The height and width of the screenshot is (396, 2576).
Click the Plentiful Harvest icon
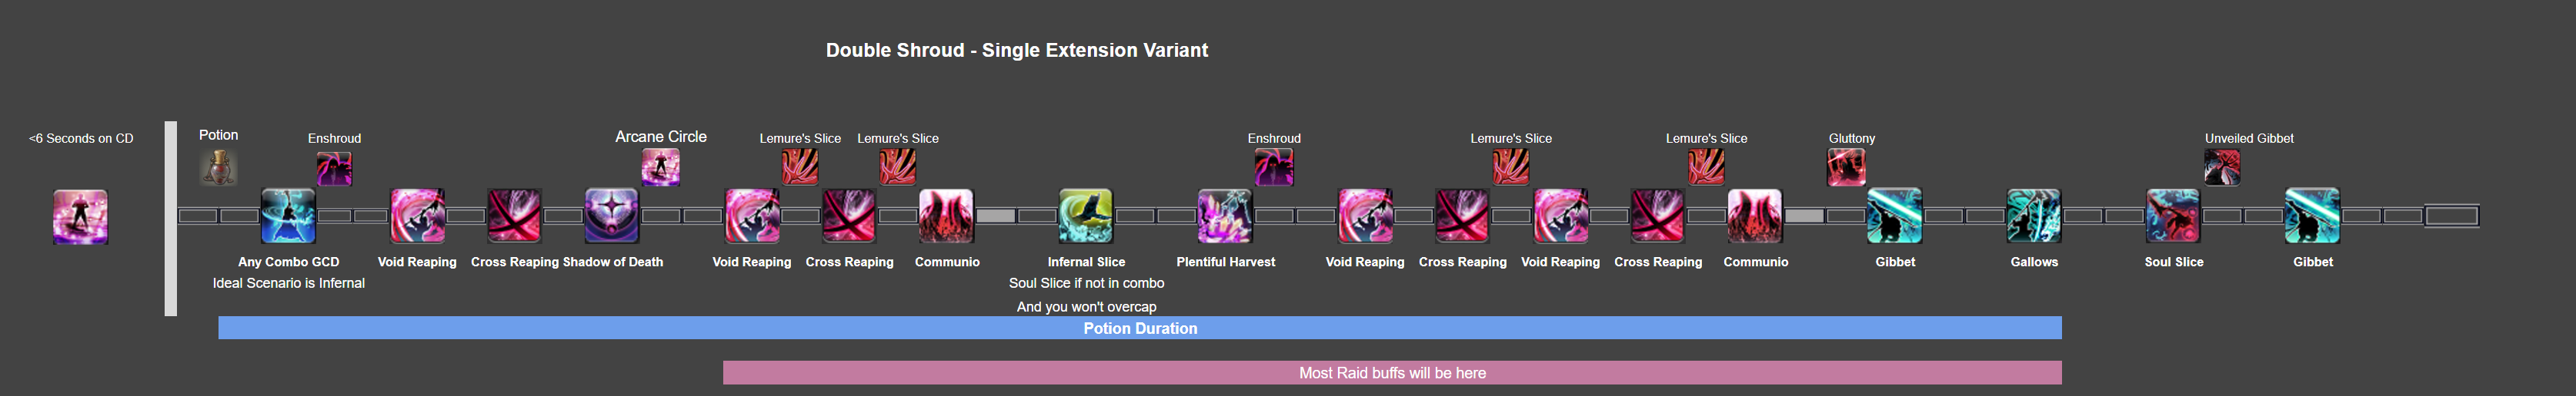(1225, 216)
